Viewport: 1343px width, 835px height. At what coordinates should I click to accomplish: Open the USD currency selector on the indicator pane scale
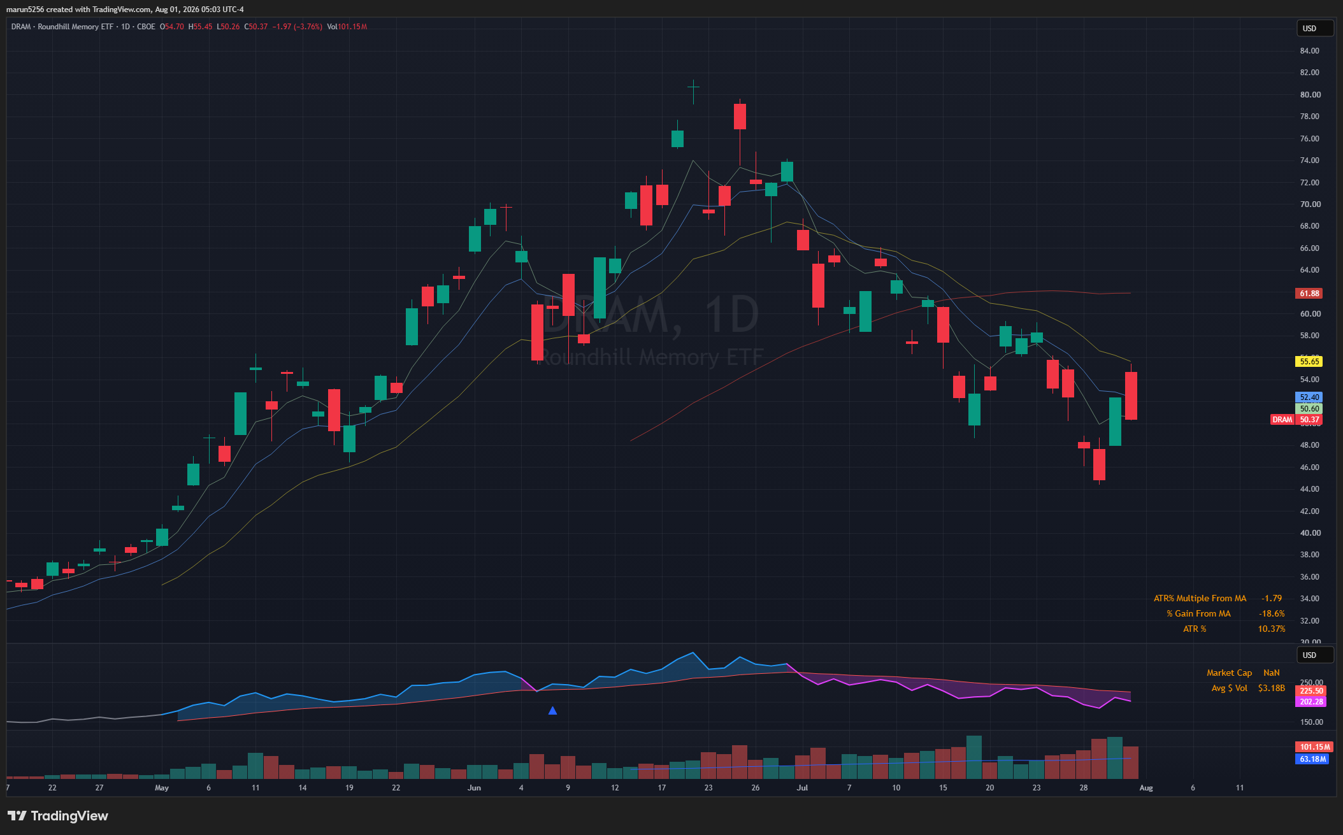click(x=1315, y=655)
